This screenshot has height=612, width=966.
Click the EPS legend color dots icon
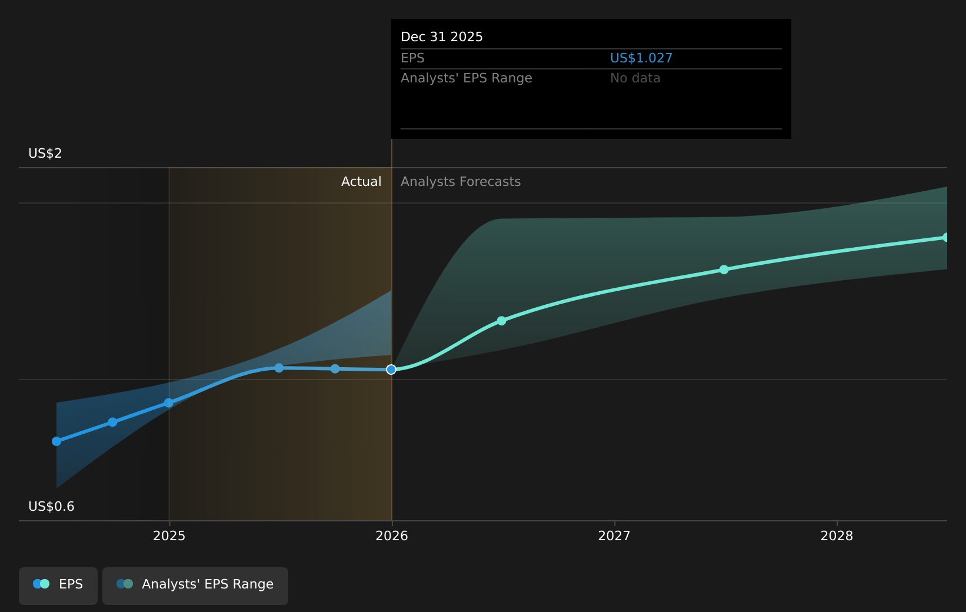tap(41, 584)
